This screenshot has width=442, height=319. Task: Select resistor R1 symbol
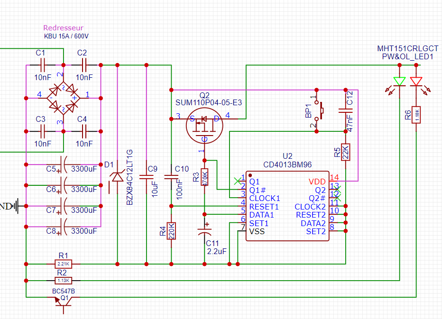[x=64, y=264]
